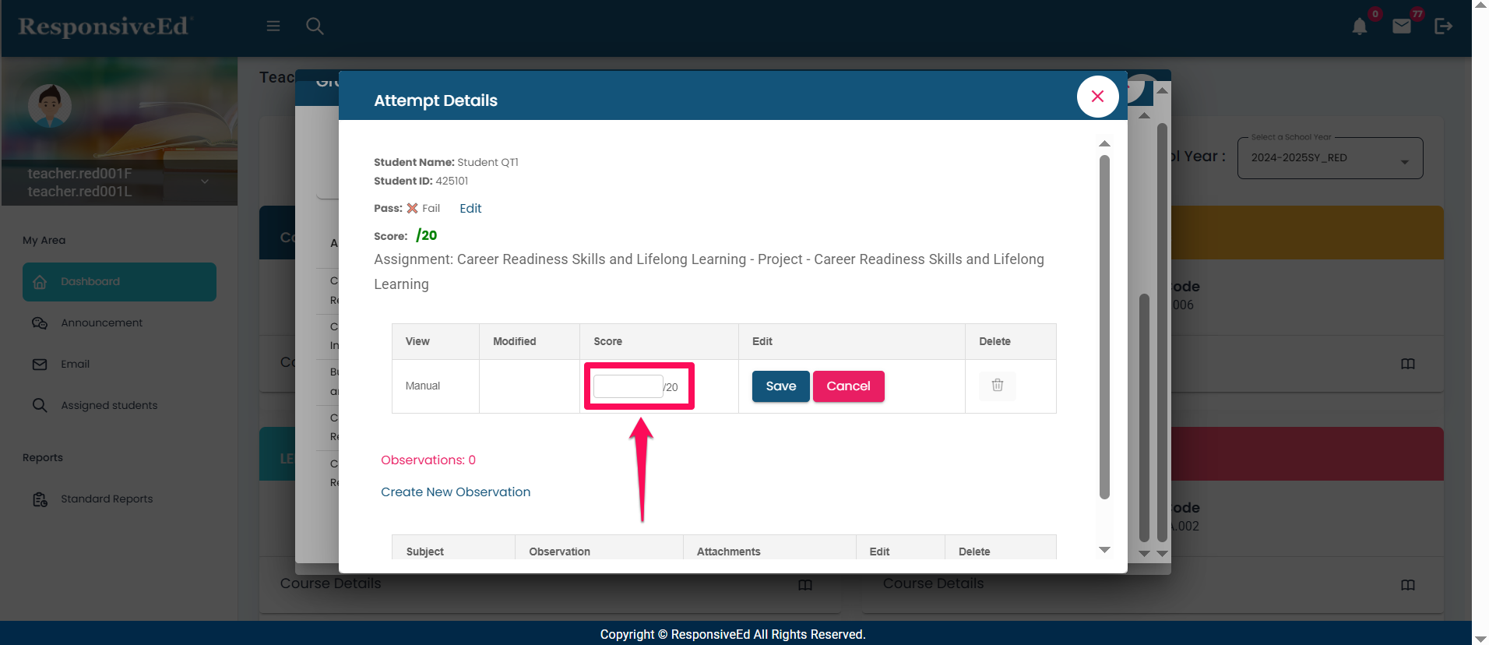This screenshot has height=645, width=1489.
Task: Click the logout icon
Action: point(1443,26)
